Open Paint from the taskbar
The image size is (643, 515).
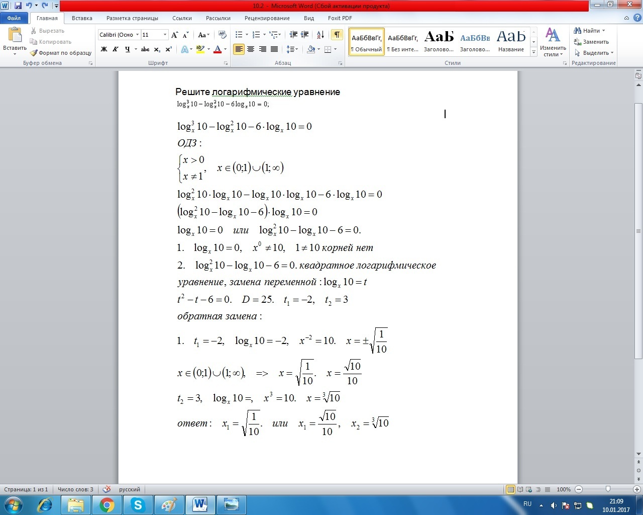click(x=169, y=505)
